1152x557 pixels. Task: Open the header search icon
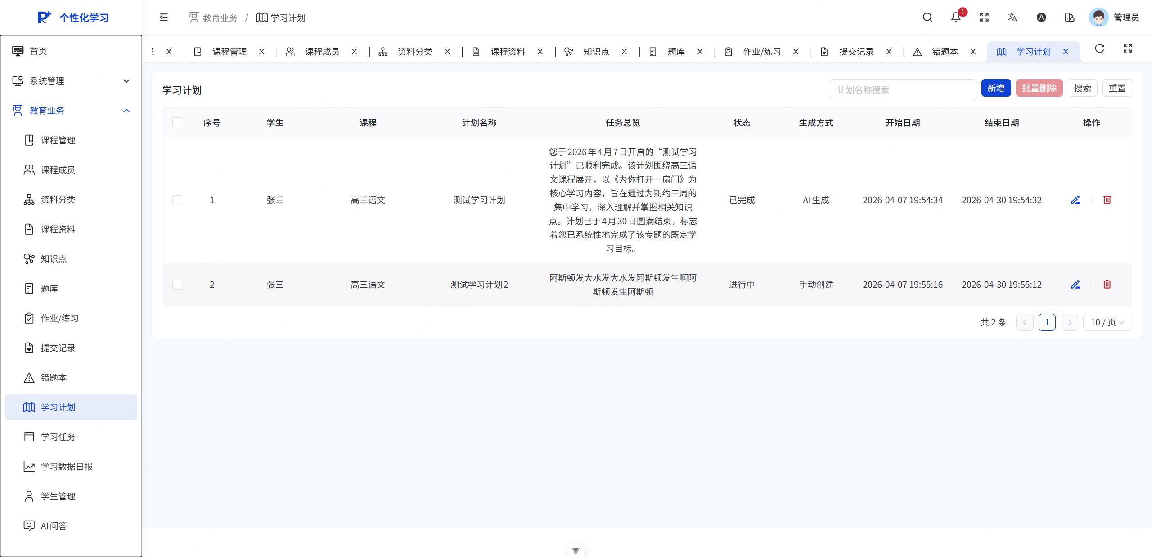pyautogui.click(x=927, y=18)
